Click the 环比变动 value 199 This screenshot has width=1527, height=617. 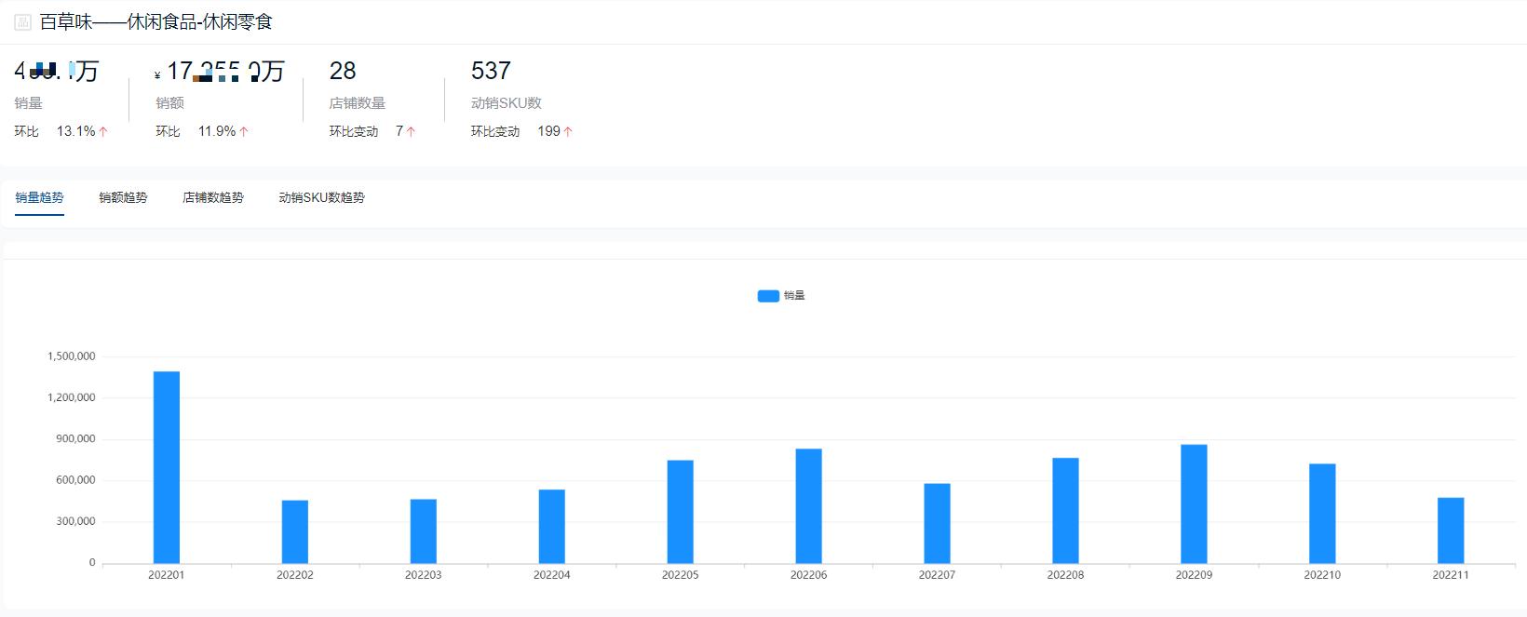tap(548, 131)
